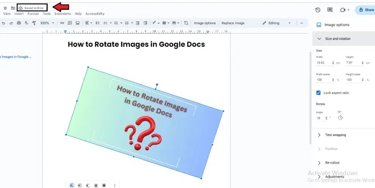Collapse the Size and rotation section

319,39
